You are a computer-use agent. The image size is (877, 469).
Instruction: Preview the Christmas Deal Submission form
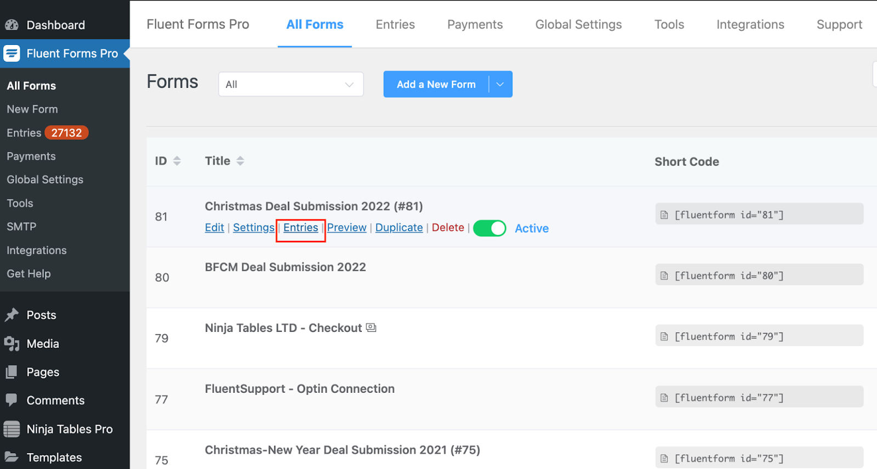pos(347,228)
